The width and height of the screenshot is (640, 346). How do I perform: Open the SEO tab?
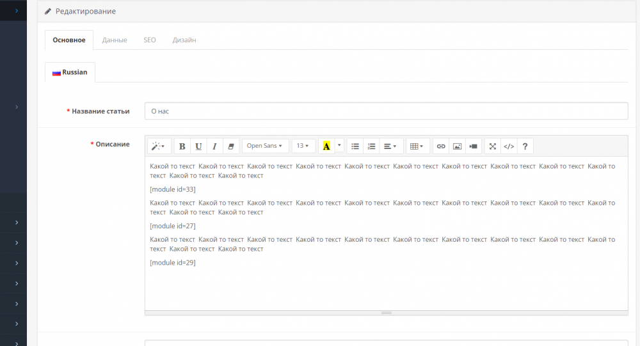[x=150, y=40]
